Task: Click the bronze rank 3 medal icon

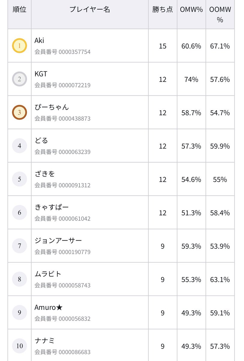Action: (20, 113)
